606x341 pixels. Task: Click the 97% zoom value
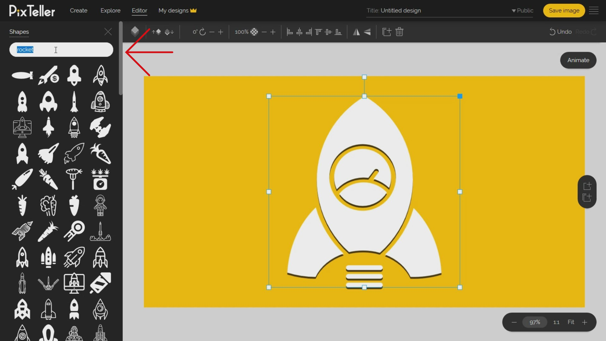(x=535, y=322)
